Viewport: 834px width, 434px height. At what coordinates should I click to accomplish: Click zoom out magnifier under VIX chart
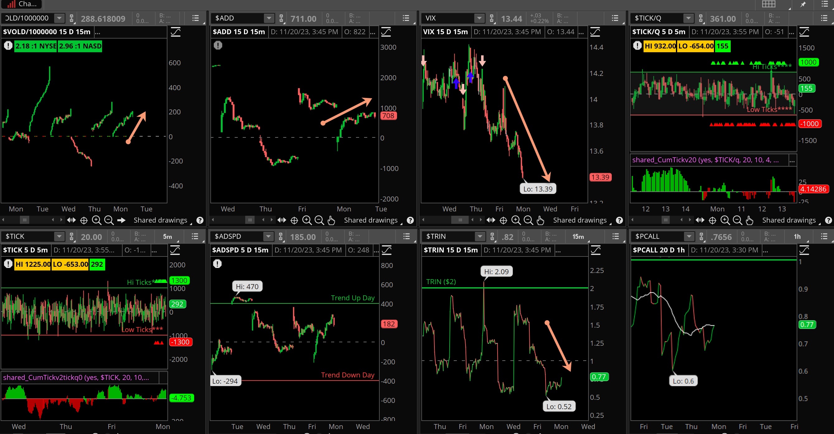(528, 220)
